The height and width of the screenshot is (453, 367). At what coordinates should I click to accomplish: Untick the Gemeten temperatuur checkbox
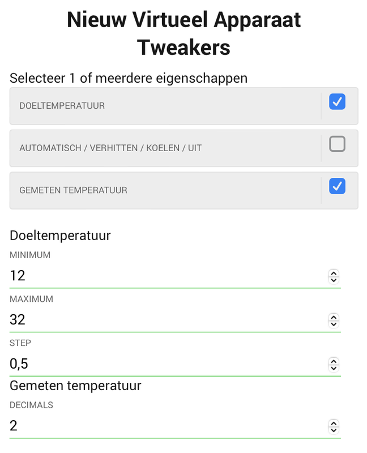point(337,186)
